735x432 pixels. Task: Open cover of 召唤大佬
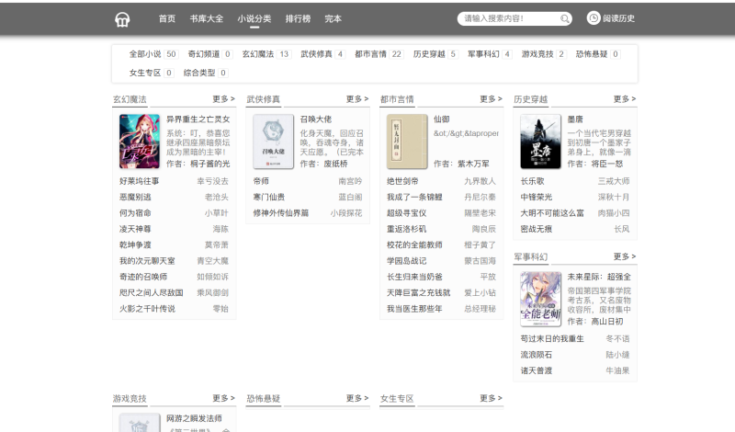coord(273,142)
